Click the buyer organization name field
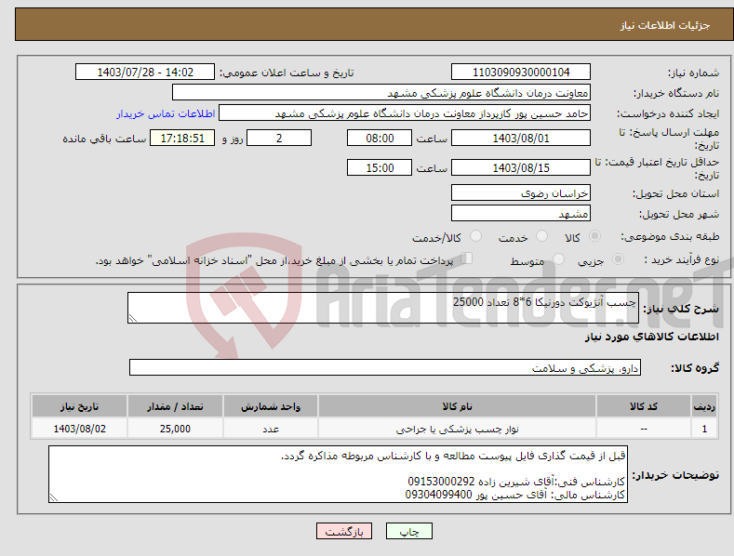 (381, 93)
